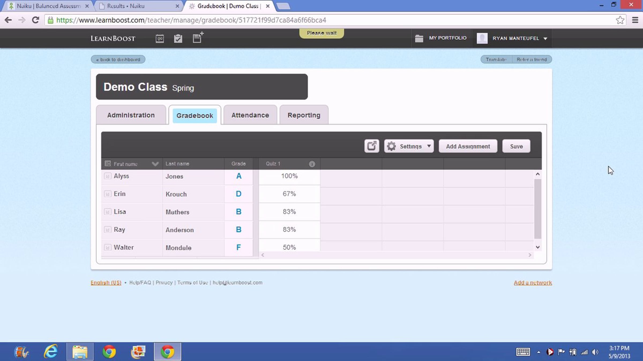The height and width of the screenshot is (361, 643).
Task: Click the Quiz 1 info icon
Action: [312, 164]
